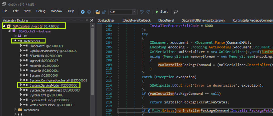Select System.Xml @23000008 reference

click(46, 95)
